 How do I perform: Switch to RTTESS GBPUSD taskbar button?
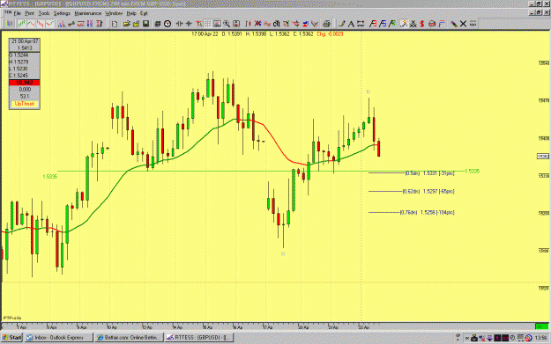199,337
